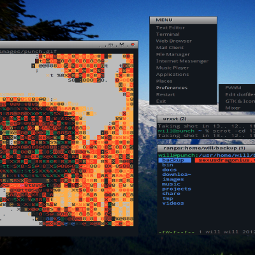
Task: Click the 'will@punch ~ % scrot -cd' prompt line
Action: [207, 131]
